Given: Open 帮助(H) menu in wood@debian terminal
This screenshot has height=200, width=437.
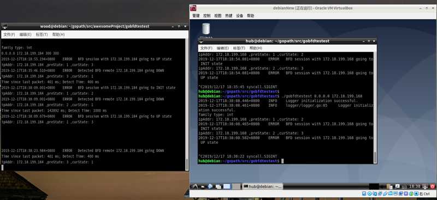Looking at the screenshot, I should coord(58,34).
